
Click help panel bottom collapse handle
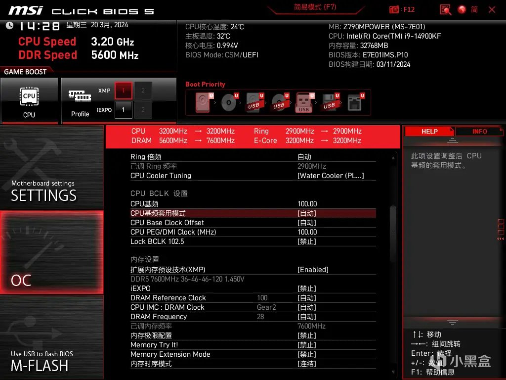[453, 322]
